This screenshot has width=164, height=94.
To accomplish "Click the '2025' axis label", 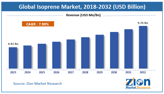I will [x=42, y=72].
